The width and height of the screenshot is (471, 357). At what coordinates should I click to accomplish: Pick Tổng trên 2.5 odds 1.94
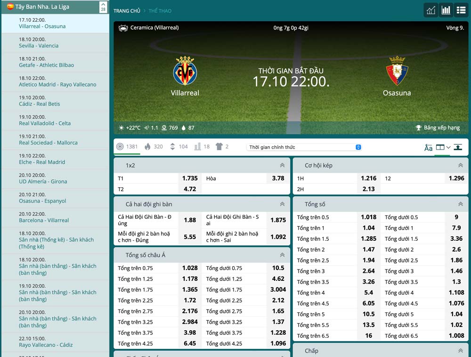pyautogui.click(x=369, y=260)
